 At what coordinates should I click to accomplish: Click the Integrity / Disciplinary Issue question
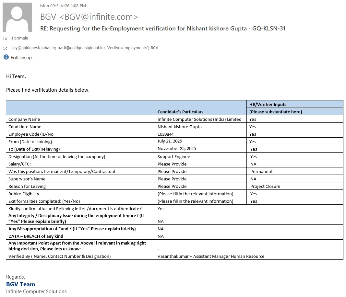76,218
